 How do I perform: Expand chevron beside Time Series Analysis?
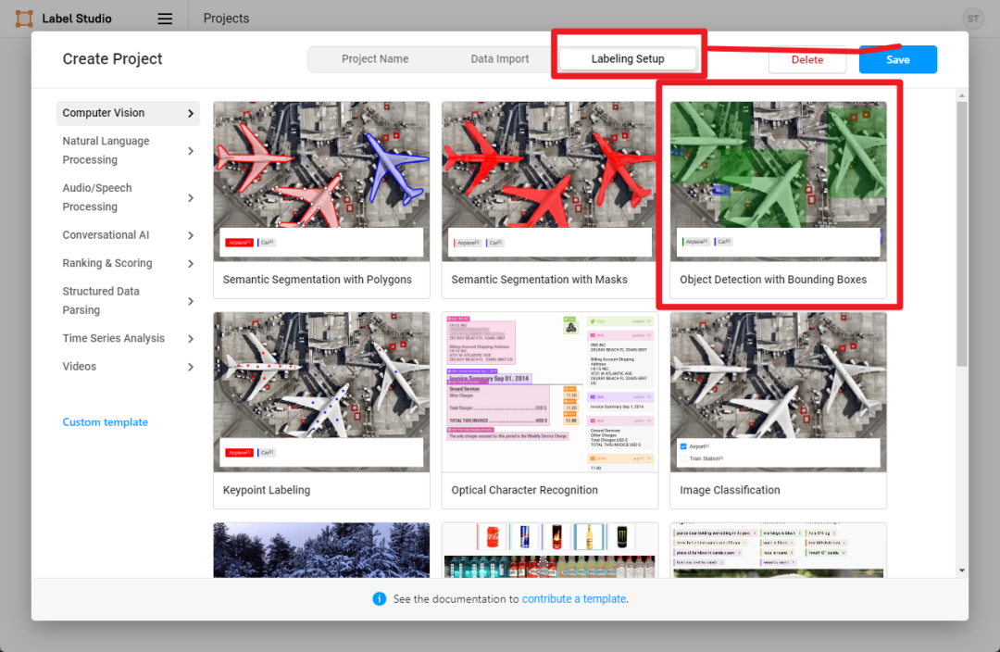pos(191,339)
